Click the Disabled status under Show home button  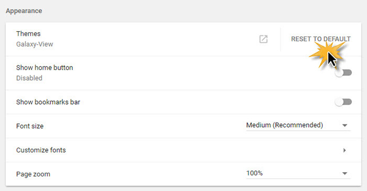[x=29, y=78]
